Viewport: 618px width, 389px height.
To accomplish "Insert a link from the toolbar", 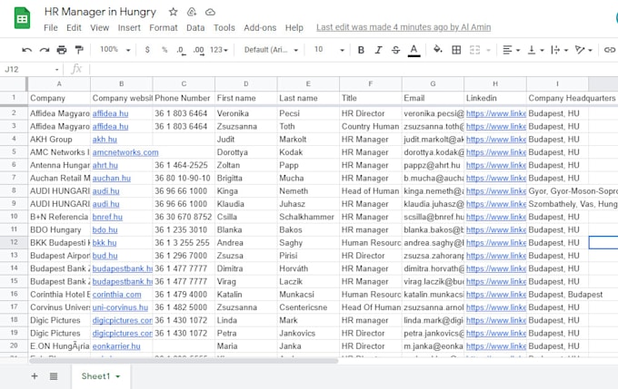I will [x=610, y=50].
